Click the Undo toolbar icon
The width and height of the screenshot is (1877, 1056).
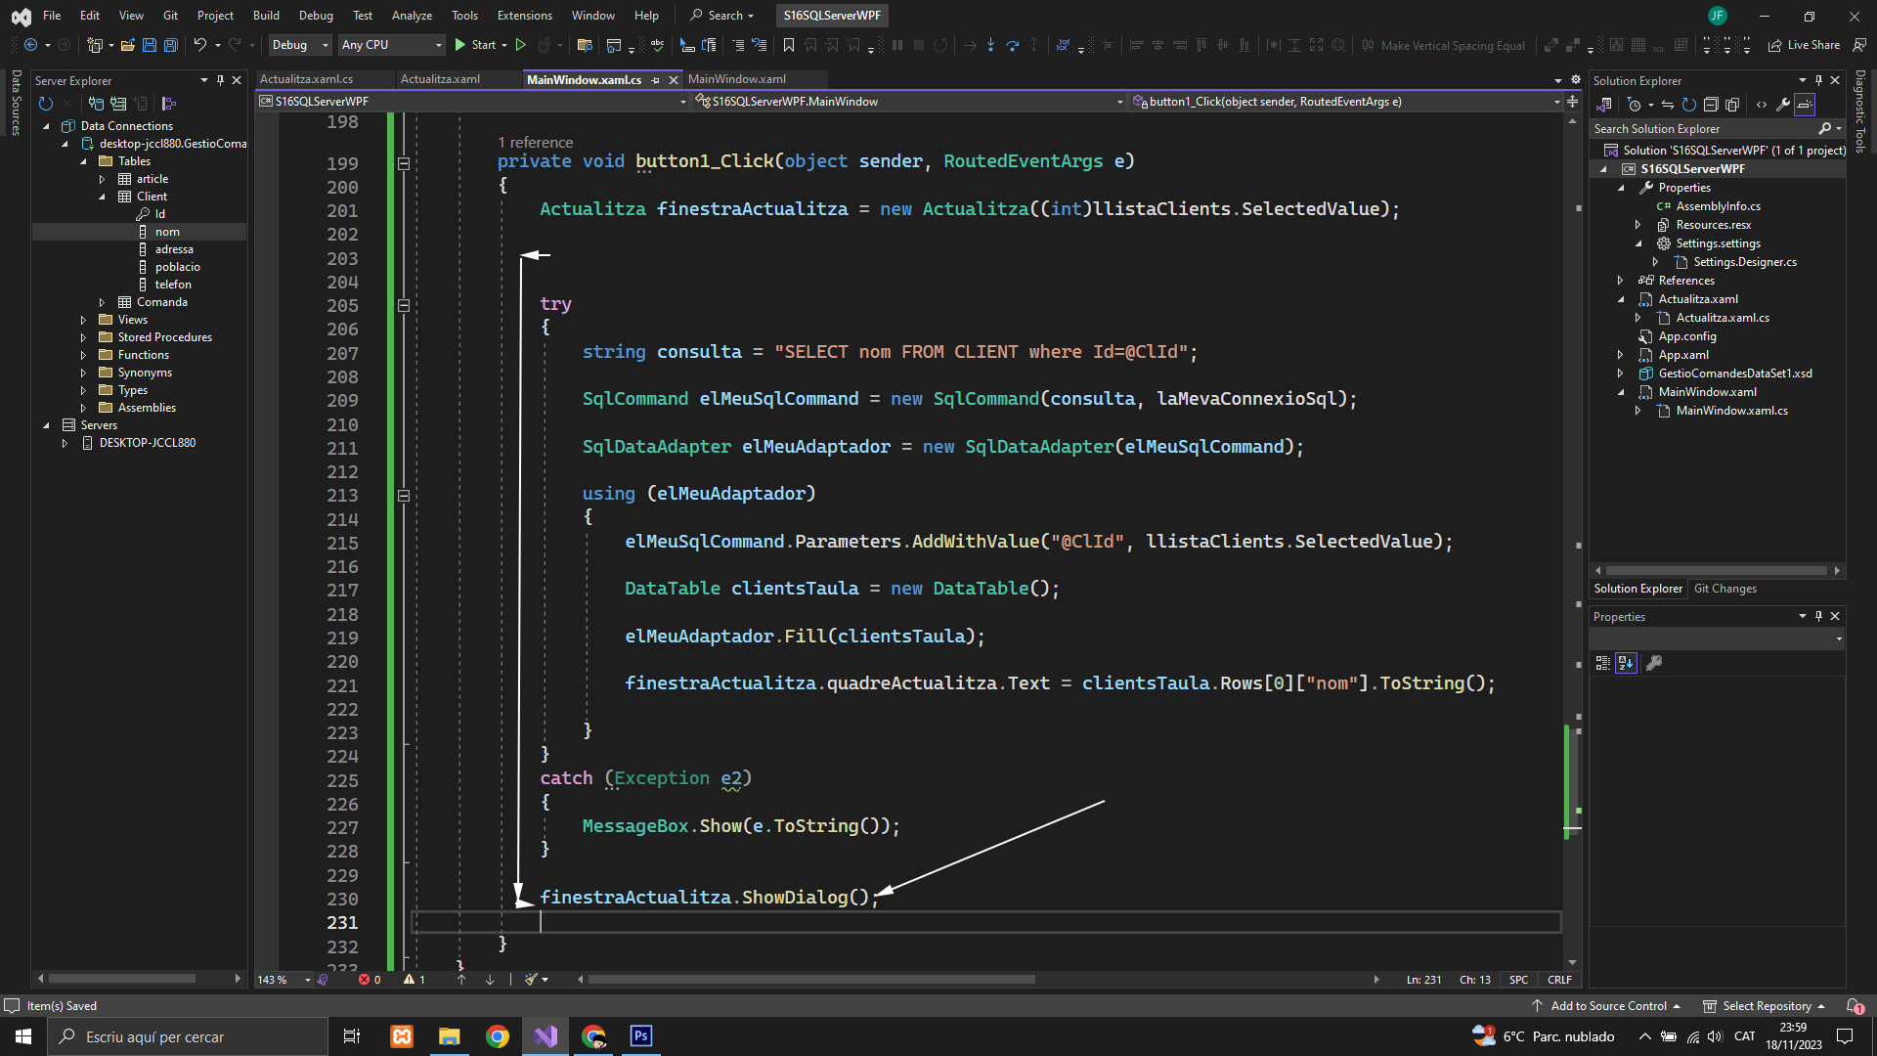pyautogui.click(x=199, y=45)
